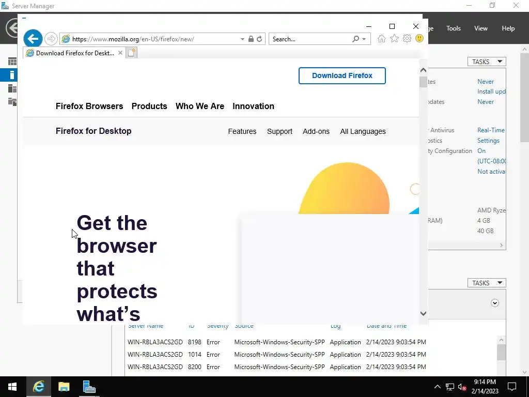
Task: Open Favorites star icon
Action: [394, 38]
